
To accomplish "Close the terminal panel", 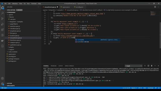I will point(158,66).
